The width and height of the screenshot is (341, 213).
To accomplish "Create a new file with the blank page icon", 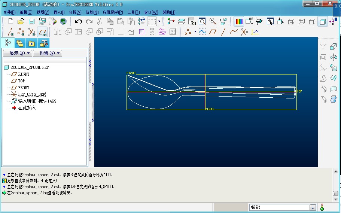I will (x=10, y=21).
